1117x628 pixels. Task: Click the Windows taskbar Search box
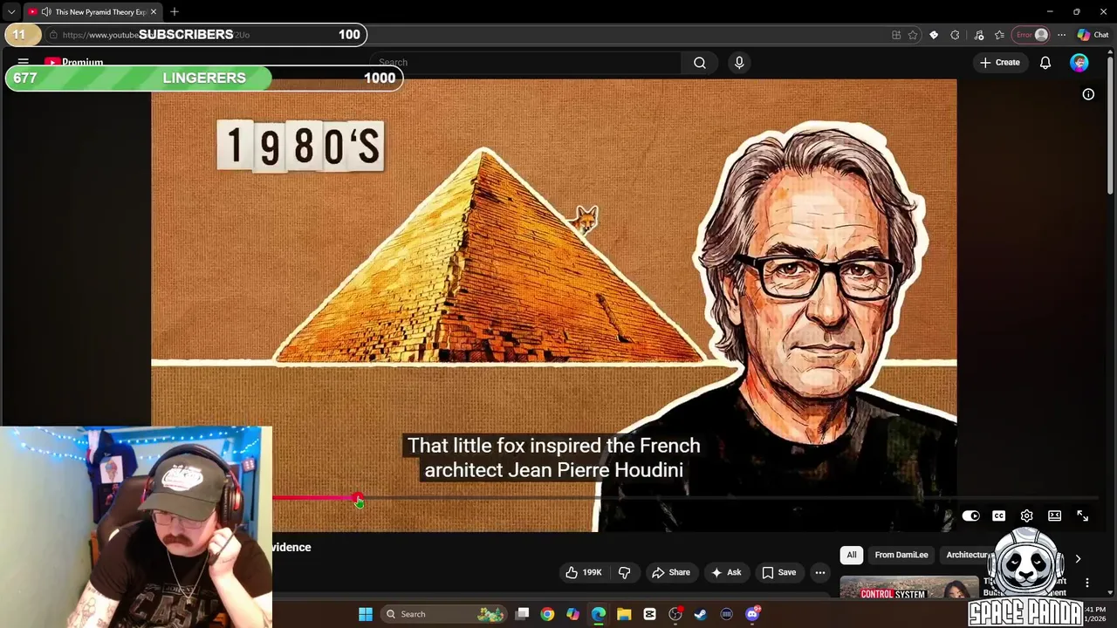click(445, 614)
